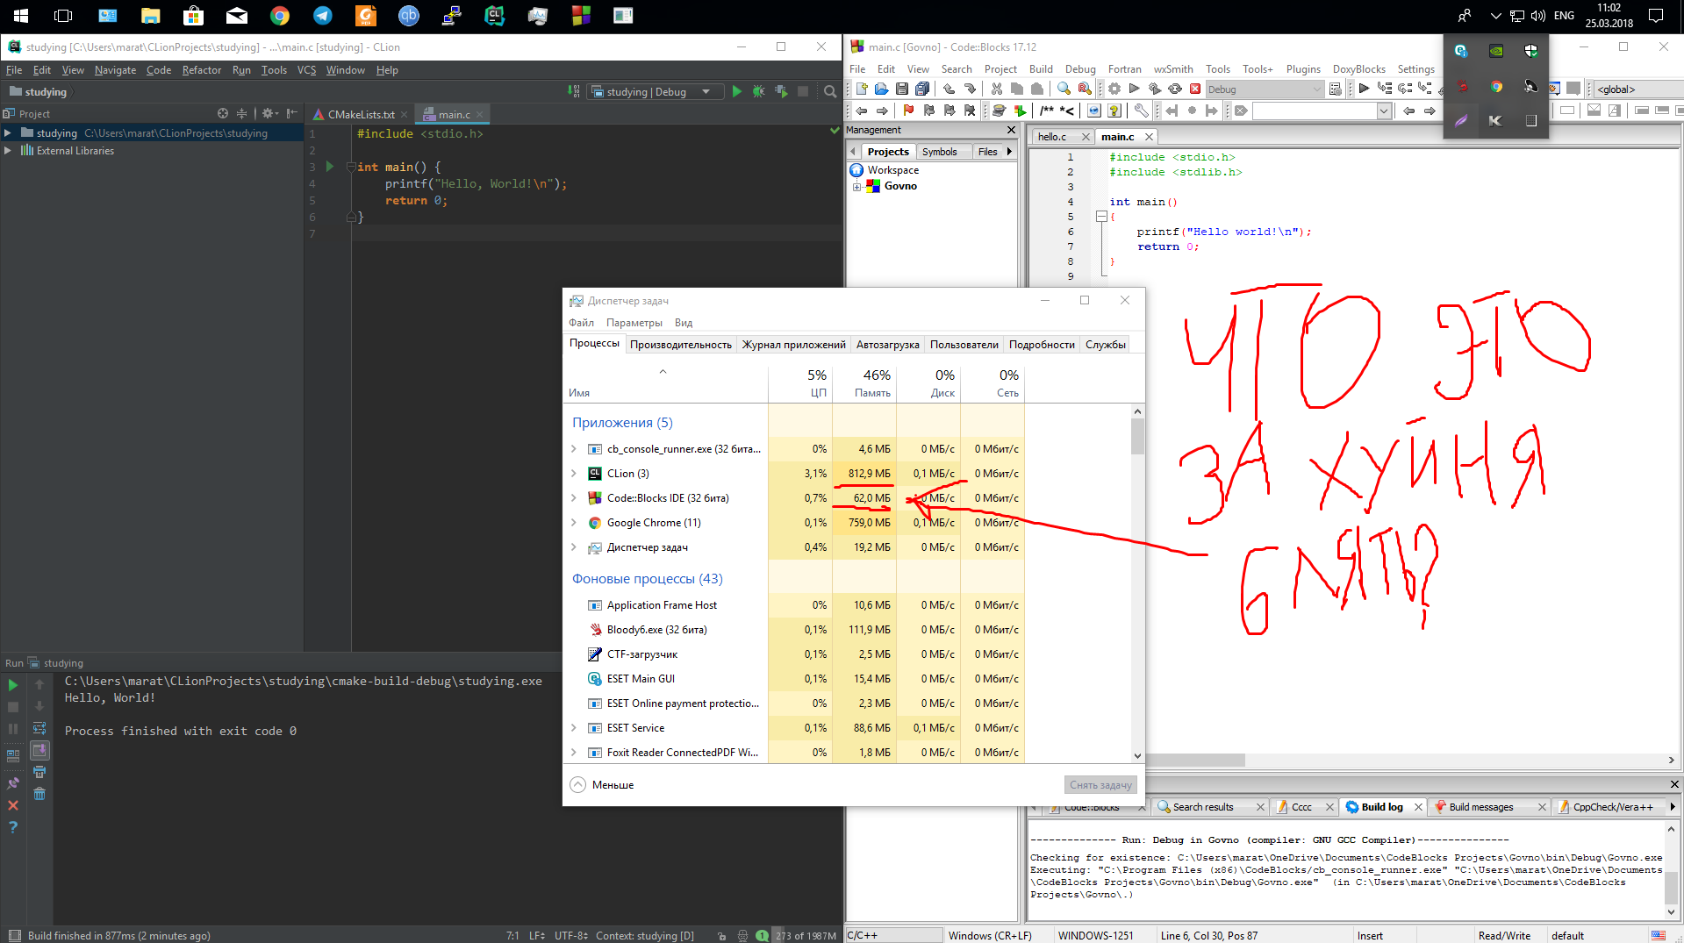
Task: Show hidden system tray icons chevron
Action: [1495, 16]
